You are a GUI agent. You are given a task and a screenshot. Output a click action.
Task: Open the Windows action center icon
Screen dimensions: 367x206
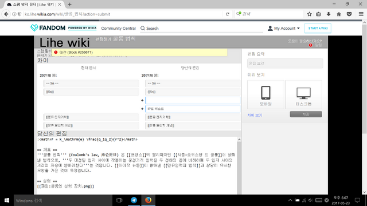point(357,200)
